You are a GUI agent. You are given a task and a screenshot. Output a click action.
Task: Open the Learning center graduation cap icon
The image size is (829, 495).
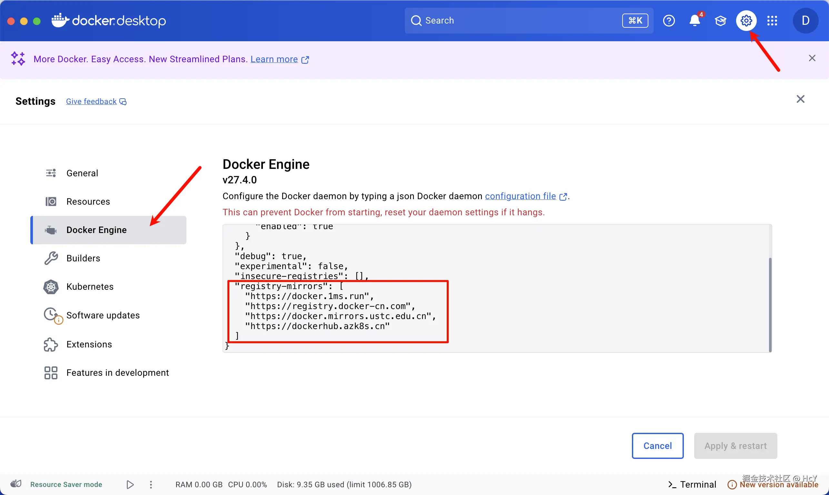click(720, 21)
